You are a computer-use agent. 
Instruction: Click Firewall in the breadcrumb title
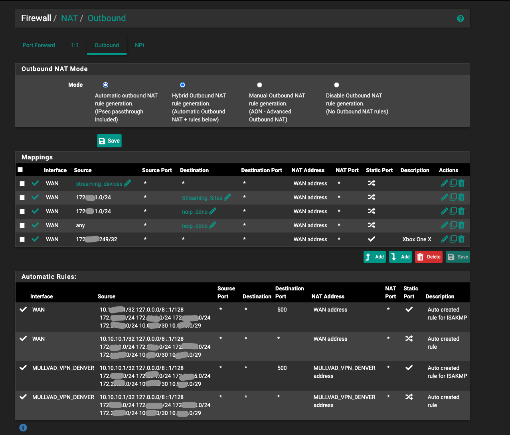[x=36, y=18]
